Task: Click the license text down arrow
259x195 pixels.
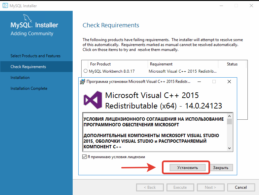Action: coord(229,148)
